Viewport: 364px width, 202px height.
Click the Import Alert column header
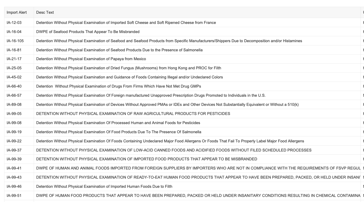click(17, 12)
